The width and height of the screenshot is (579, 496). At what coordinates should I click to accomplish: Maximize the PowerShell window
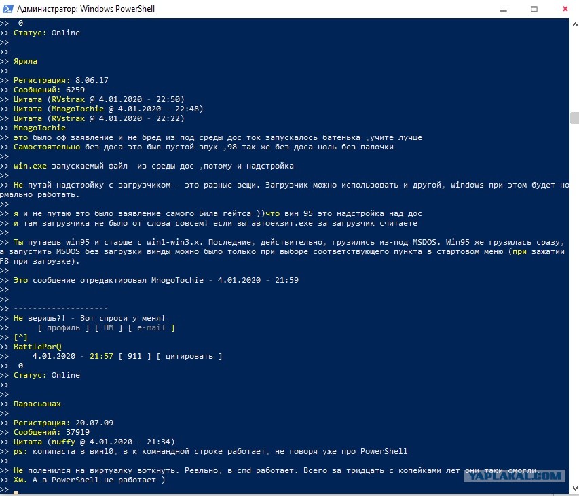click(x=534, y=9)
